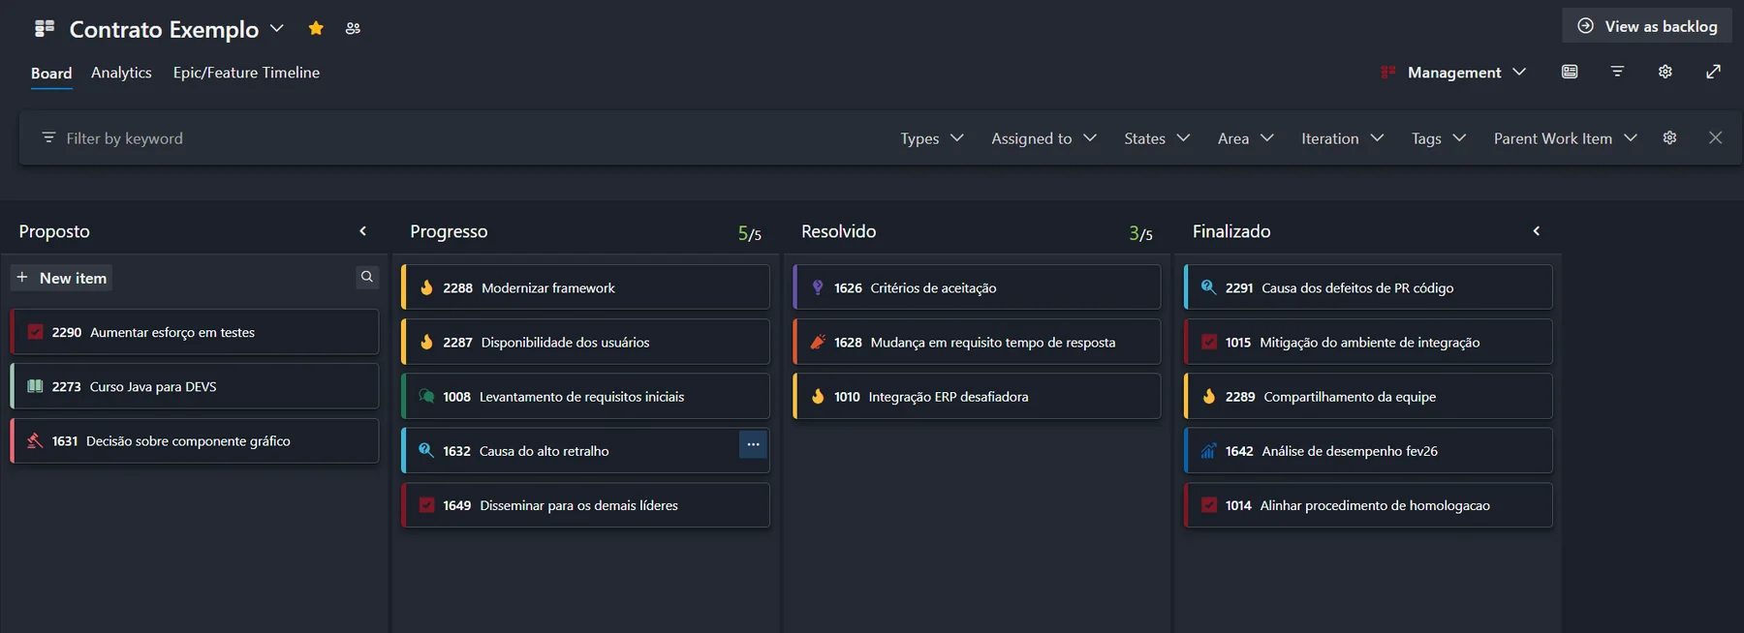Open filter bar settings gear
Screen dimensions: 1744x633
(1669, 137)
